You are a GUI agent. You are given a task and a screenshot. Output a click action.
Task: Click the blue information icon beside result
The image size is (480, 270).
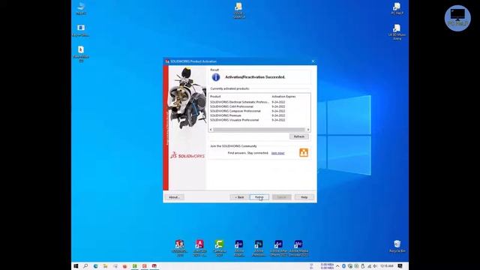coord(216,77)
